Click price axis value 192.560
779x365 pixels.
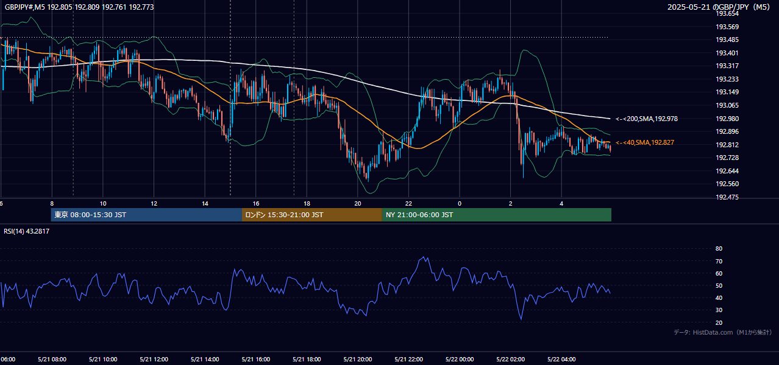(727, 184)
